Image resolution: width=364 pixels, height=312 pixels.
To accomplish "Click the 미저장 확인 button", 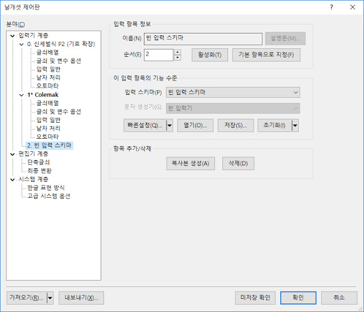I will (255, 298).
